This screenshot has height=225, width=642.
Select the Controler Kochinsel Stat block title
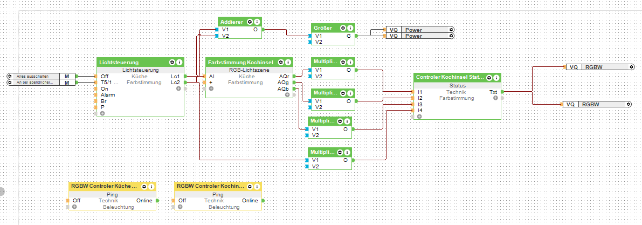(x=450, y=78)
